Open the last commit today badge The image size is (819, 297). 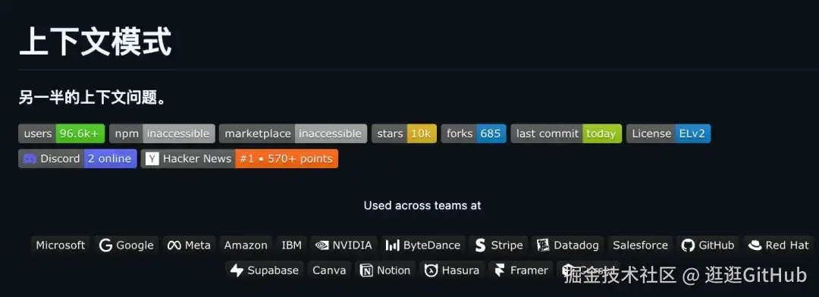(x=566, y=133)
